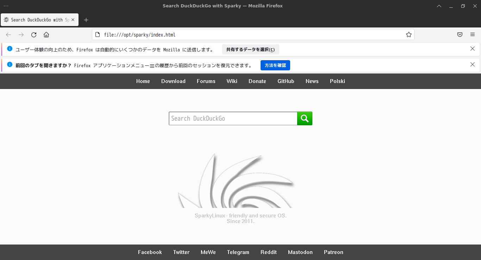This screenshot has width=481, height=260.
Task: Click the green search magnifier button
Action: [305, 118]
